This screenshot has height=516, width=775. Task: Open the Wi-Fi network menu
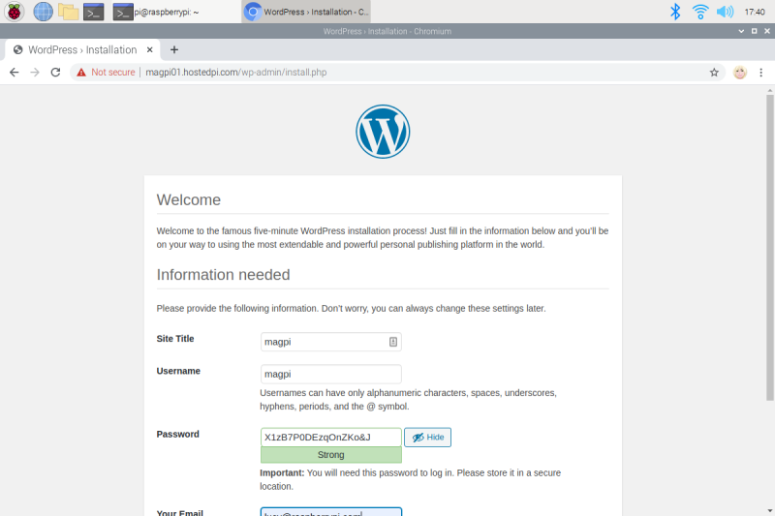(x=699, y=12)
